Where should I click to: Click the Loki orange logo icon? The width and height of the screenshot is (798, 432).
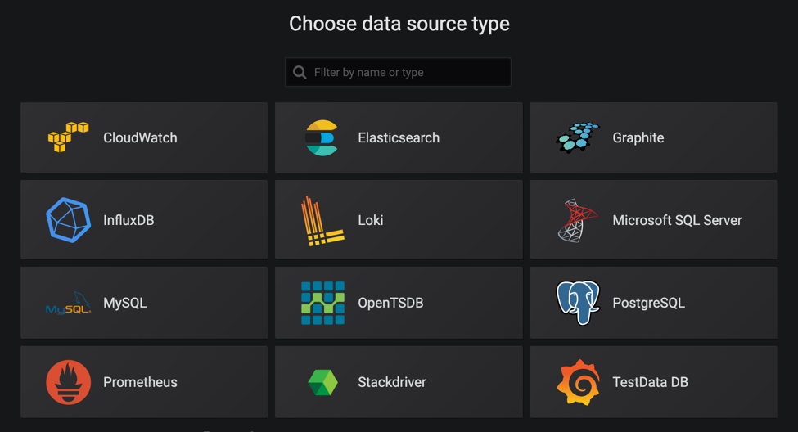point(322,221)
